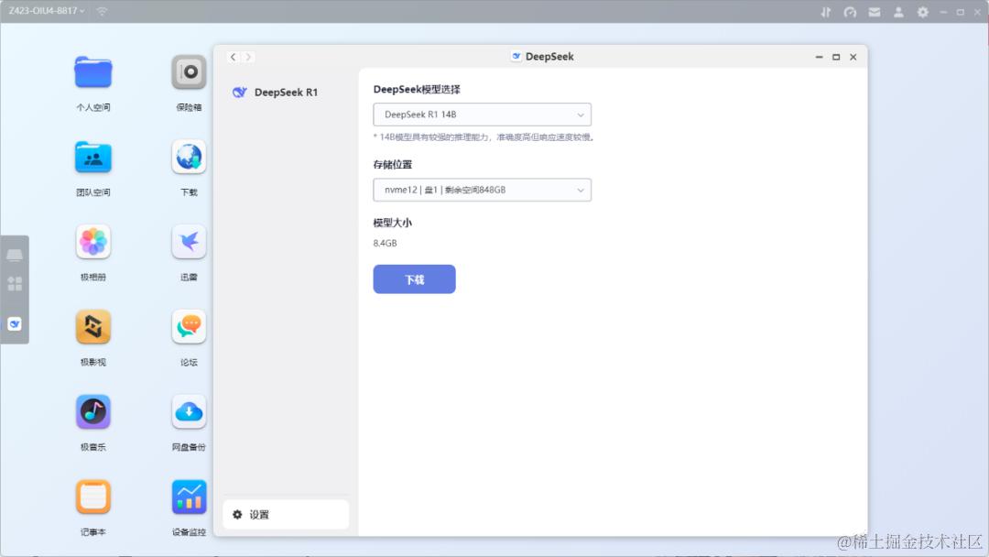Open the DeepSeek model selection dropdown
This screenshot has width=989, height=557.
482,114
